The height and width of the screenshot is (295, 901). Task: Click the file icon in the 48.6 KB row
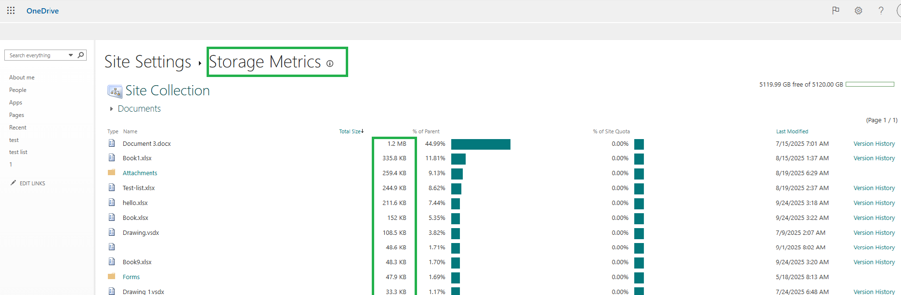[x=112, y=247]
